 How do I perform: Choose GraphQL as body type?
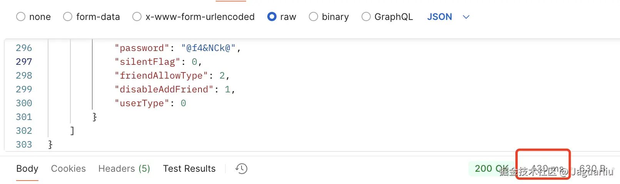click(366, 17)
